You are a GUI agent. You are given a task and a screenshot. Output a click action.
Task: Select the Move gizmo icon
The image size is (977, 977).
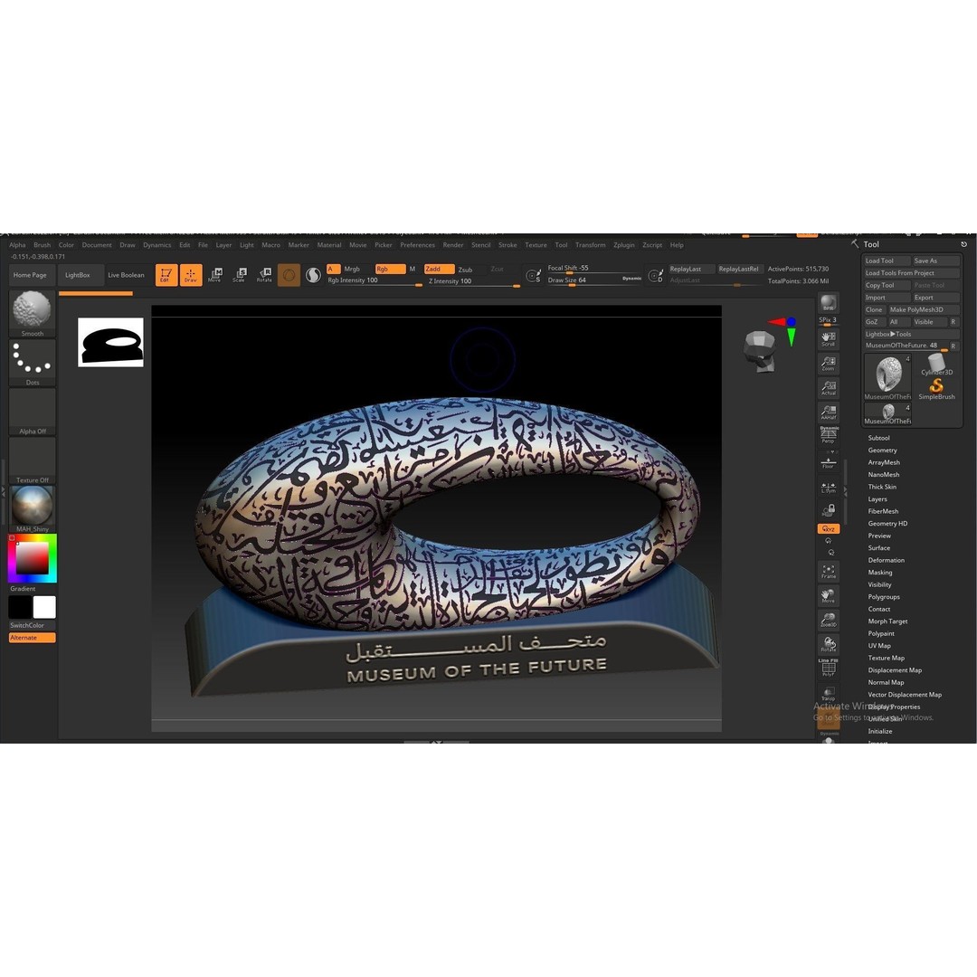pos(215,275)
